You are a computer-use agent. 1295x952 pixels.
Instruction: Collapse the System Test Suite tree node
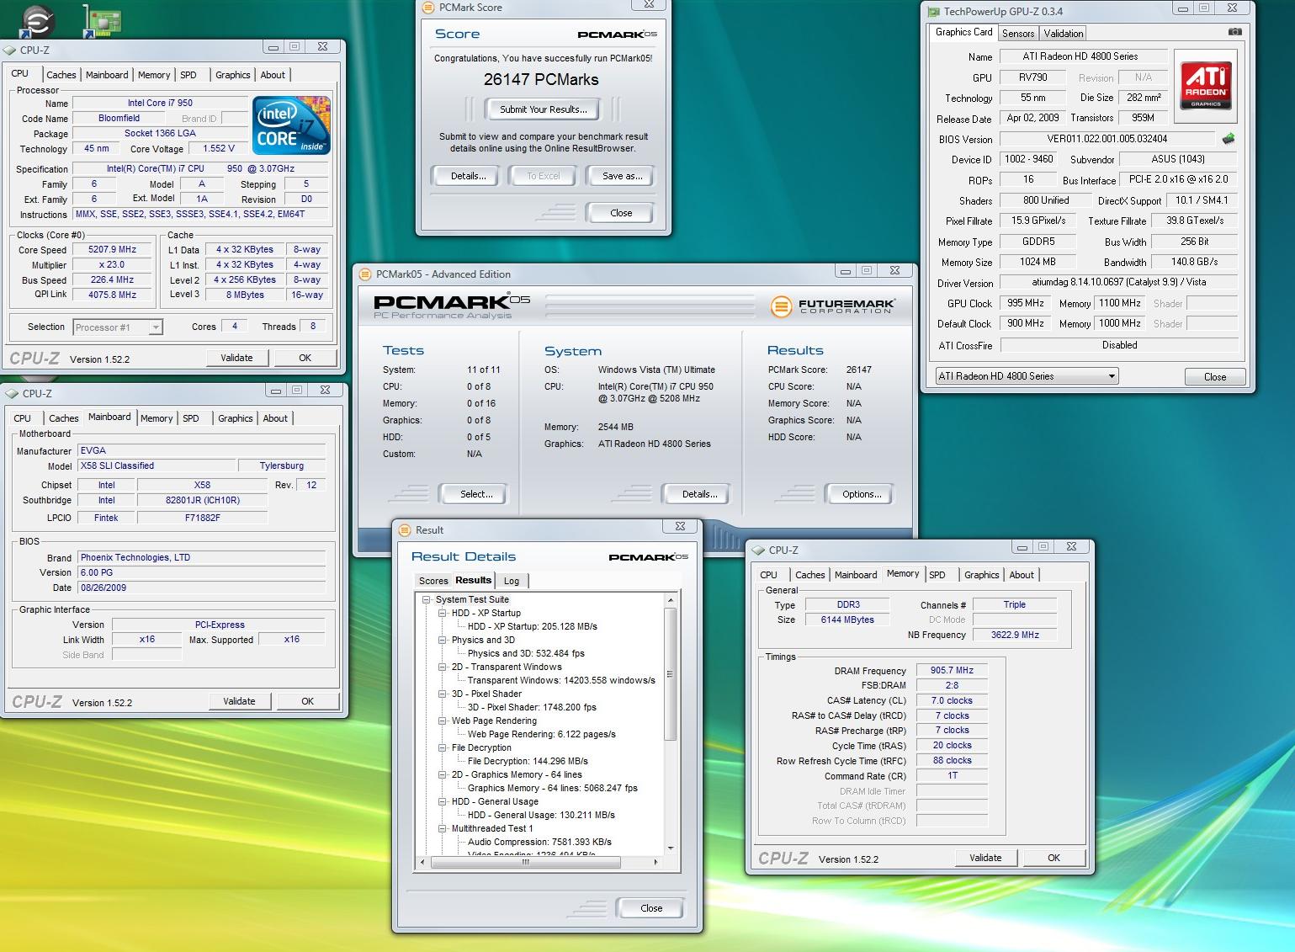point(427,600)
